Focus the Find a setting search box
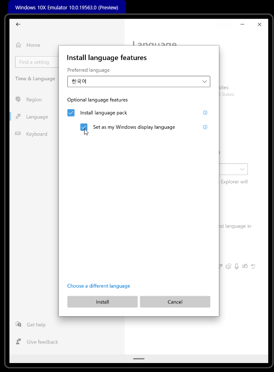This screenshot has width=274, height=372. 37,62
